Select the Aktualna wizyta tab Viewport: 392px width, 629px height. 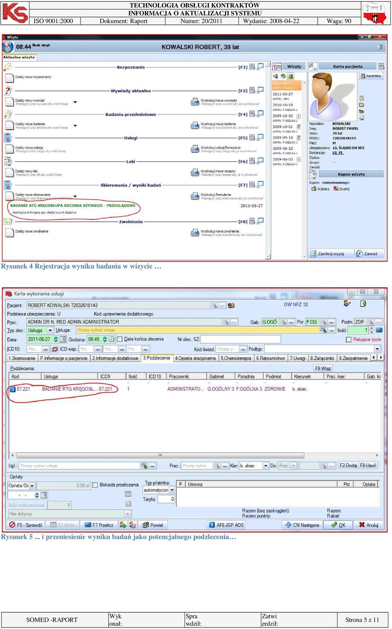[19, 57]
